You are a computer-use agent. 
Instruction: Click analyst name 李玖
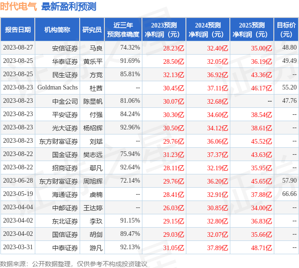(96, 221)
